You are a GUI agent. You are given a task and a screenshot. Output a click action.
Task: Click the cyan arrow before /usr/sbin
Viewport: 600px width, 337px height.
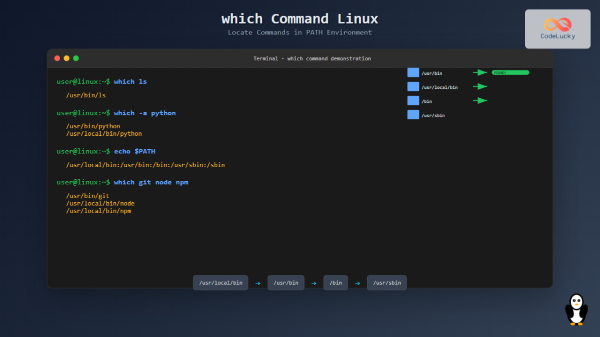point(357,283)
